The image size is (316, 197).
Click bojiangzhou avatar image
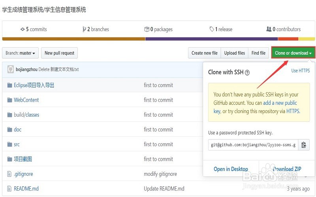[x=11, y=69]
